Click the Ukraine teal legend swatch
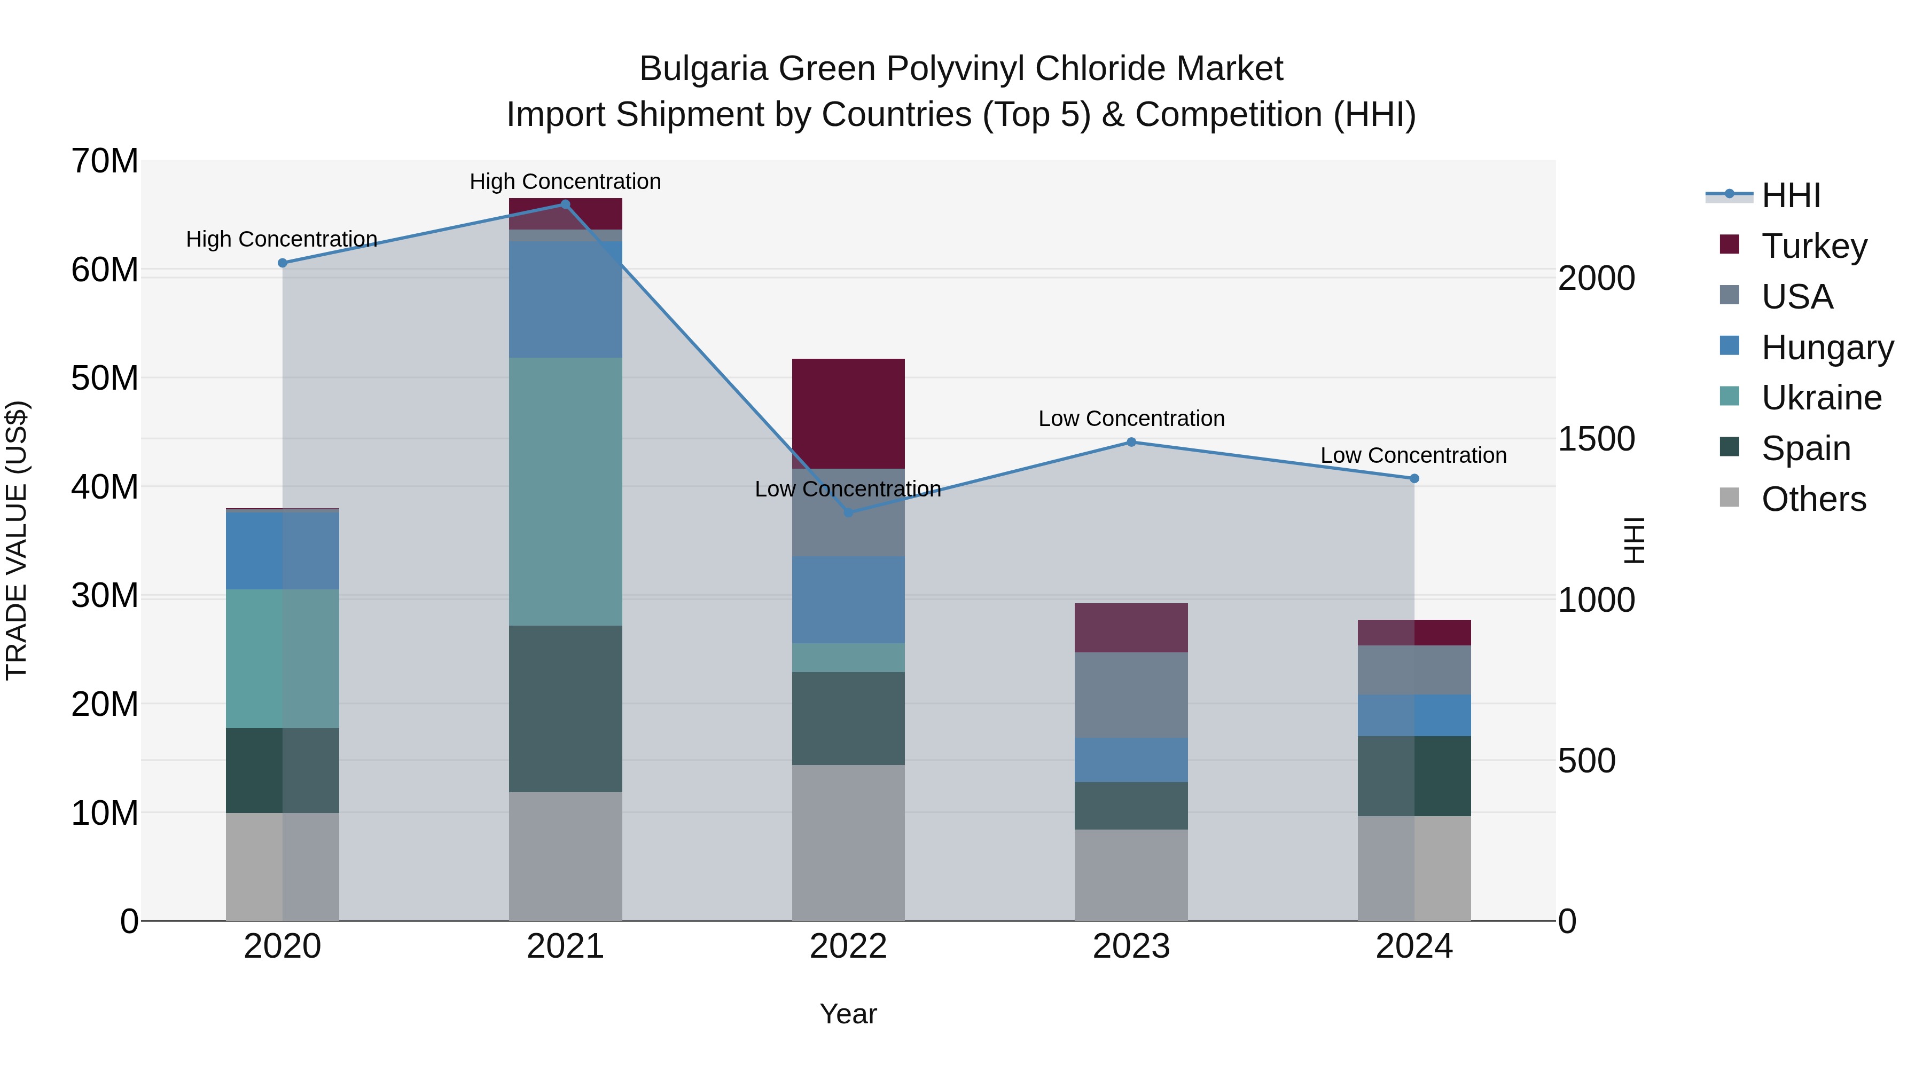This screenshot has height=1081, width=1923. (1729, 396)
